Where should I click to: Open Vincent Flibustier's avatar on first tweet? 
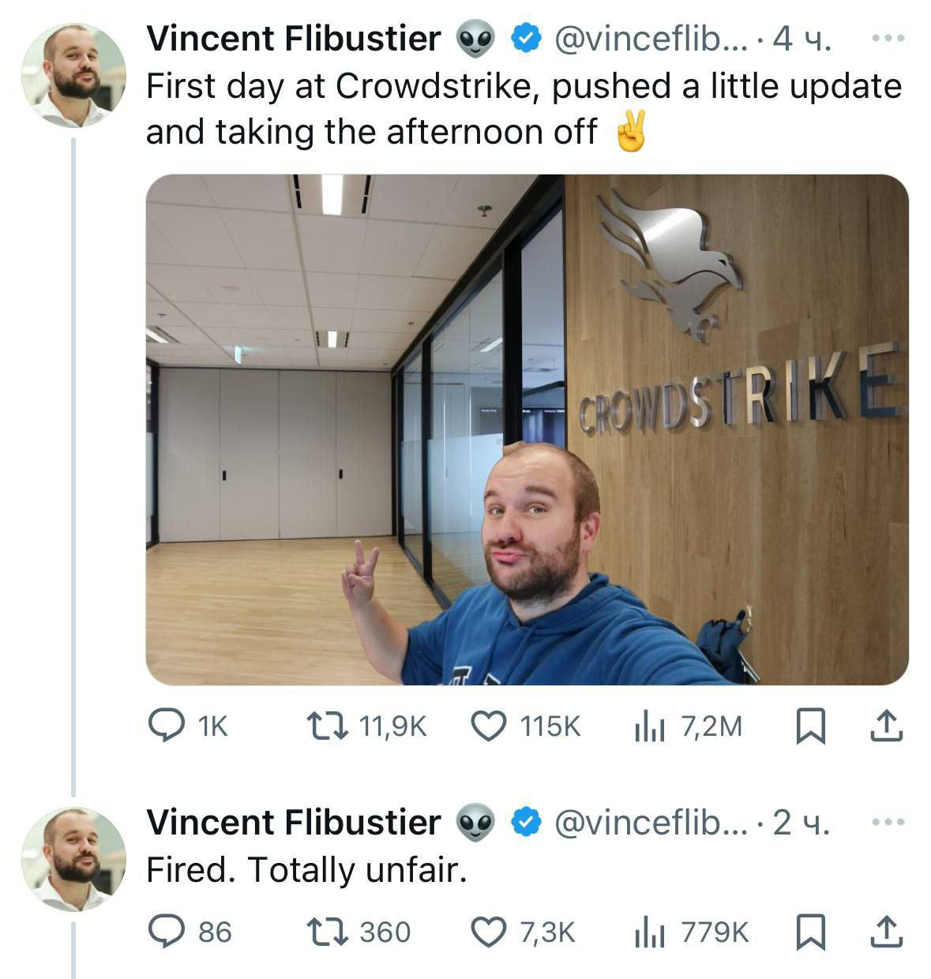73,76
